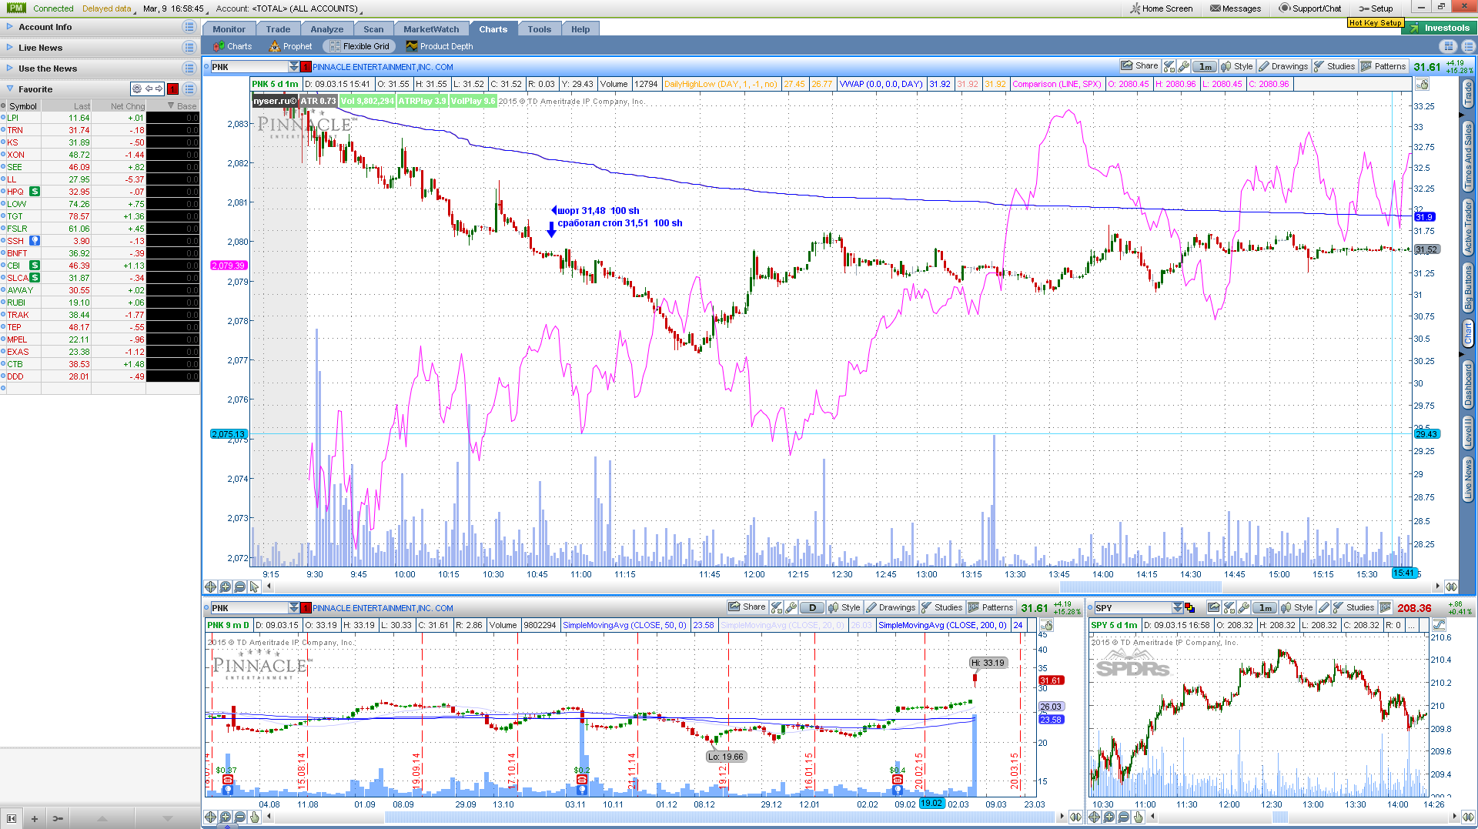Open the symbol dropdown on main PNK chart

coord(293,67)
